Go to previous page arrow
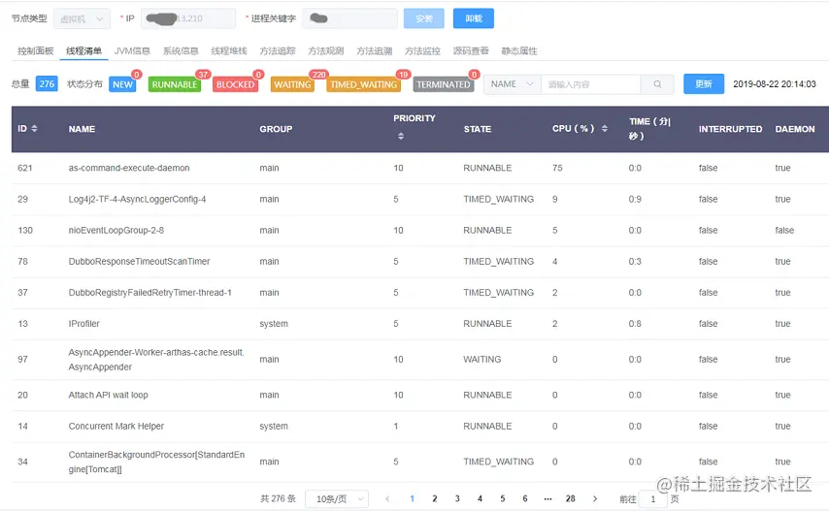829x511 pixels. 387,498
